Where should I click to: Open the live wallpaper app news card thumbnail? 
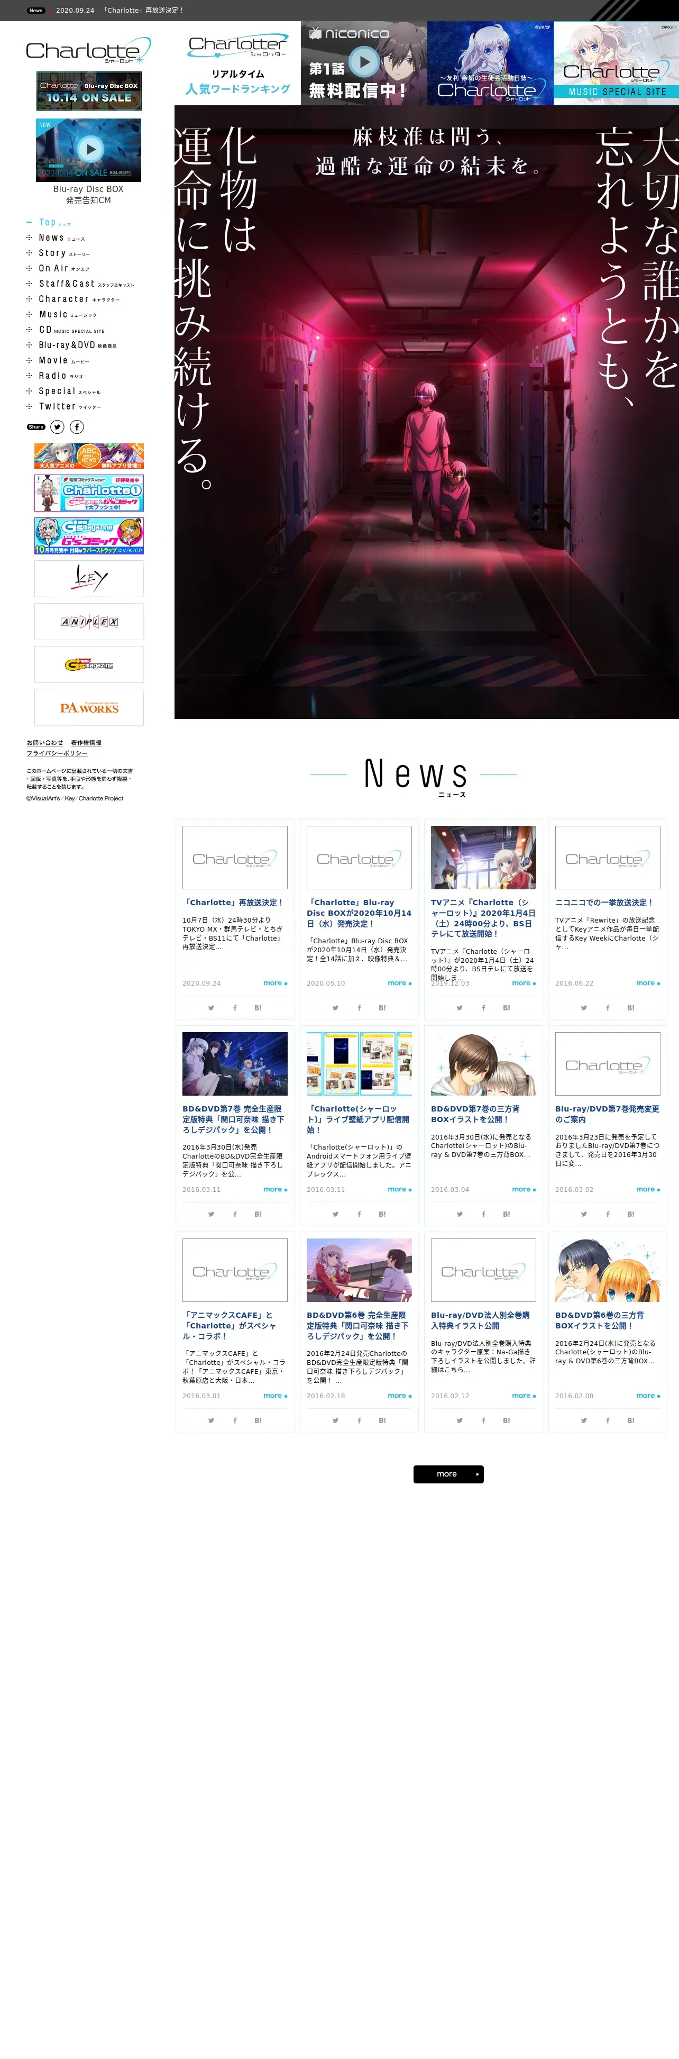(360, 1064)
